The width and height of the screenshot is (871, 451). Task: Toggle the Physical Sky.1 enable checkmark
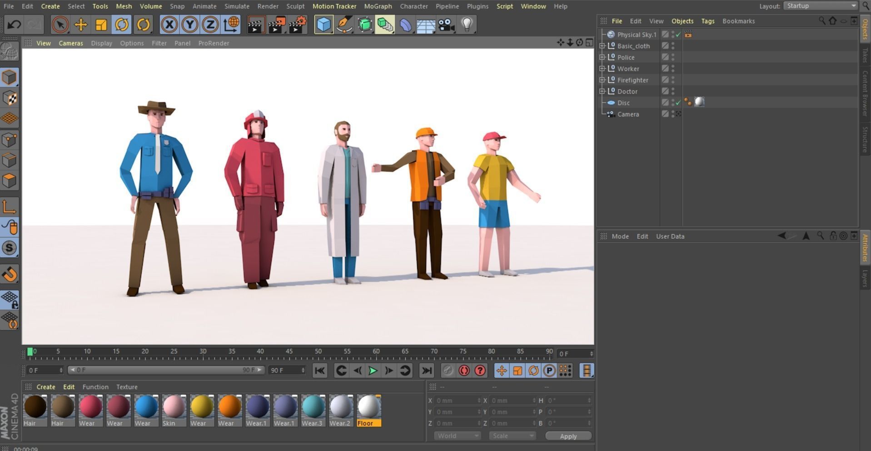click(678, 35)
